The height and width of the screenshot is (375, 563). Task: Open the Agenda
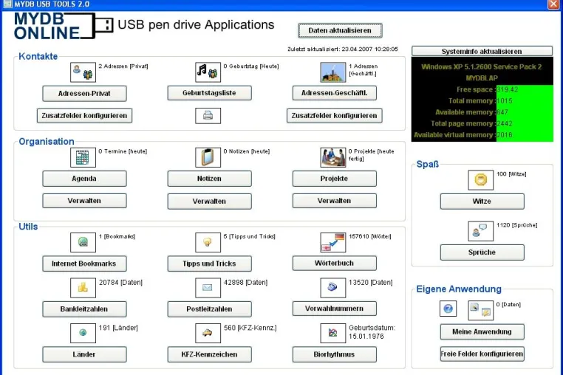point(84,179)
